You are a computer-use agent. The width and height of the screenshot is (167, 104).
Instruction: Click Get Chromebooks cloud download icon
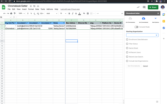coord(130,18)
